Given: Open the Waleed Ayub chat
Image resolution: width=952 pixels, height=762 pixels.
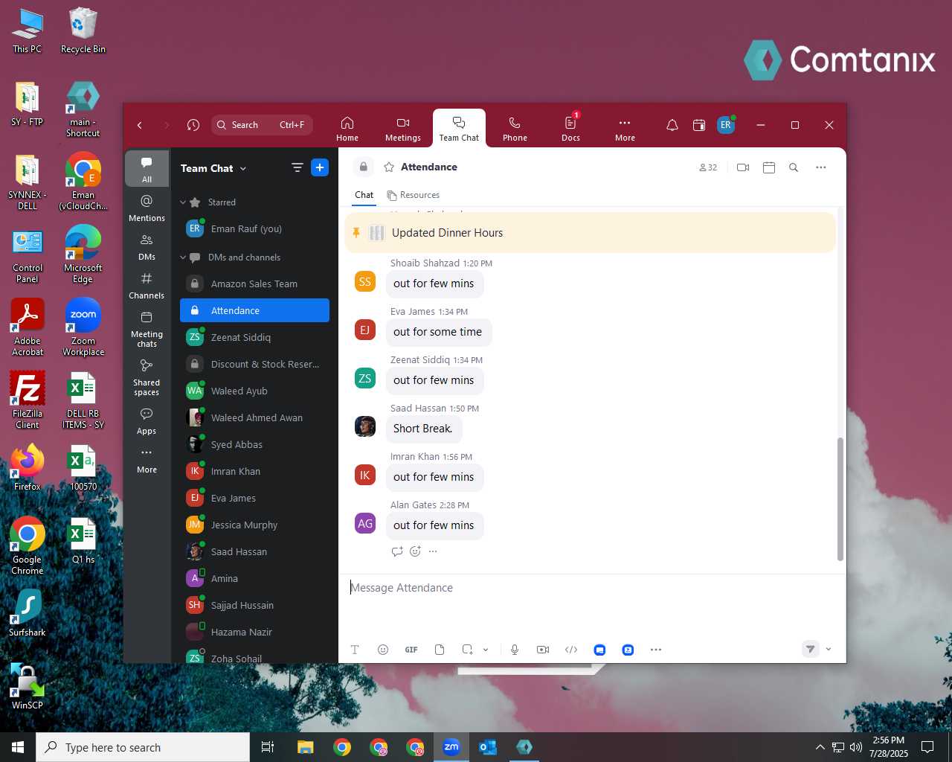Looking at the screenshot, I should pyautogui.click(x=254, y=391).
